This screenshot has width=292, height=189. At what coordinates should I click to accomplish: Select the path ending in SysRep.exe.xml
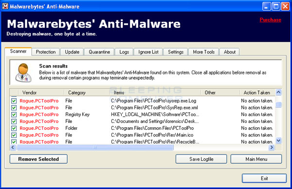(154, 108)
